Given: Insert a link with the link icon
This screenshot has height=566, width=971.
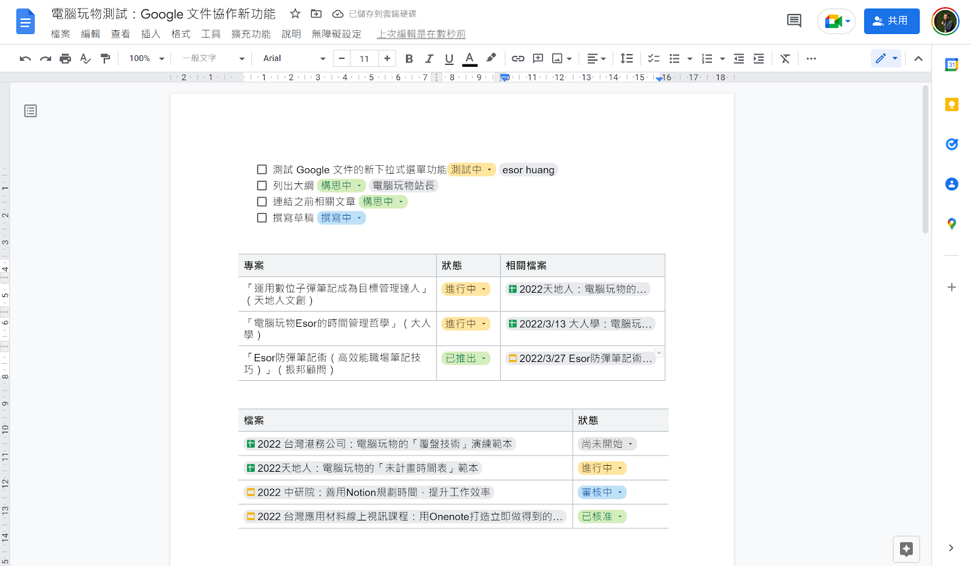Looking at the screenshot, I should [x=518, y=58].
